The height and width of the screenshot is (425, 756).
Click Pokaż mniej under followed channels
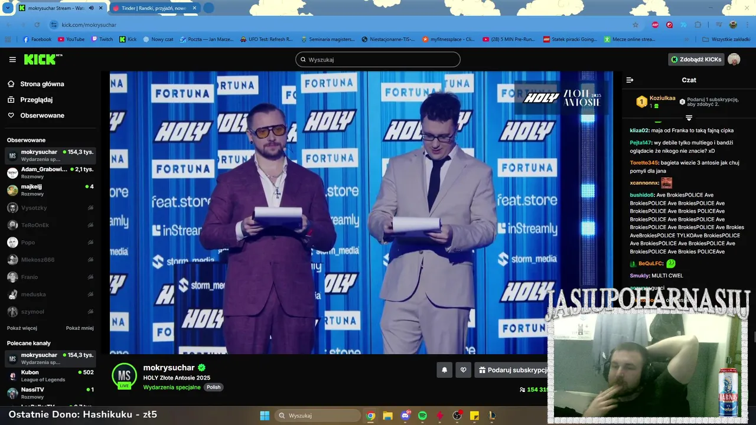pyautogui.click(x=80, y=328)
